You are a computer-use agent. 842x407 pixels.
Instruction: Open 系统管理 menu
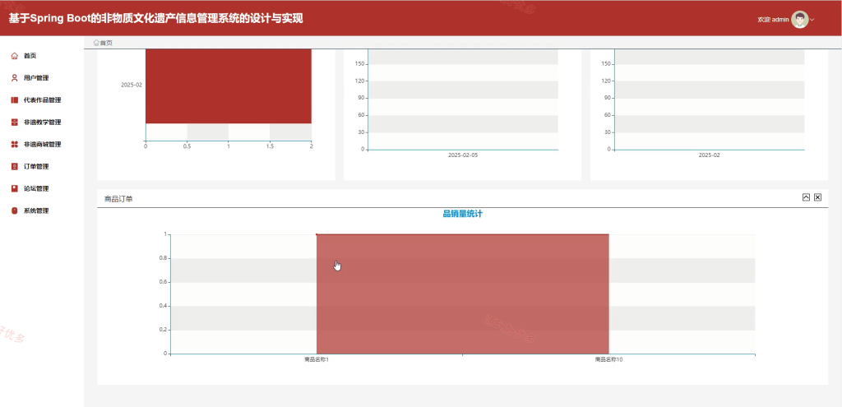[x=36, y=211]
